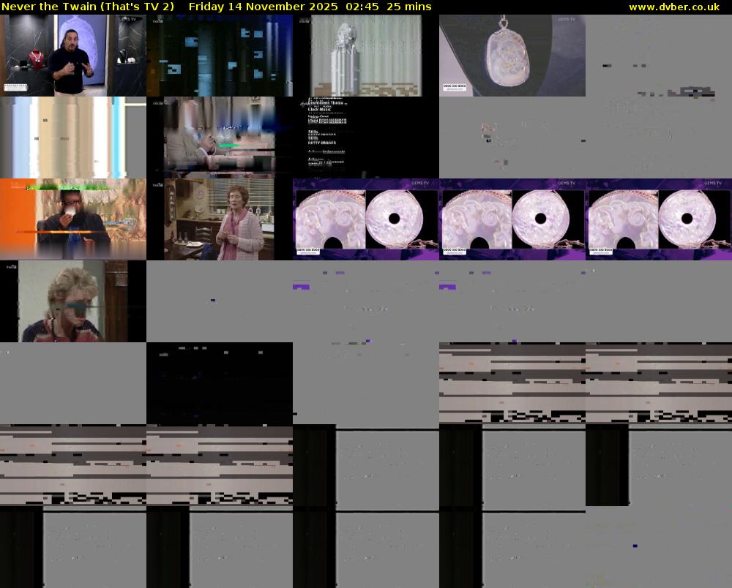View the blurred man at table thumbnail
This screenshot has height=588, width=732.
220,137
